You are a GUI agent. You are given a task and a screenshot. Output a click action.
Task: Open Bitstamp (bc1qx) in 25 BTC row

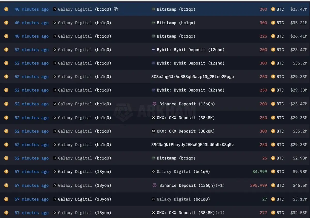click(x=176, y=158)
